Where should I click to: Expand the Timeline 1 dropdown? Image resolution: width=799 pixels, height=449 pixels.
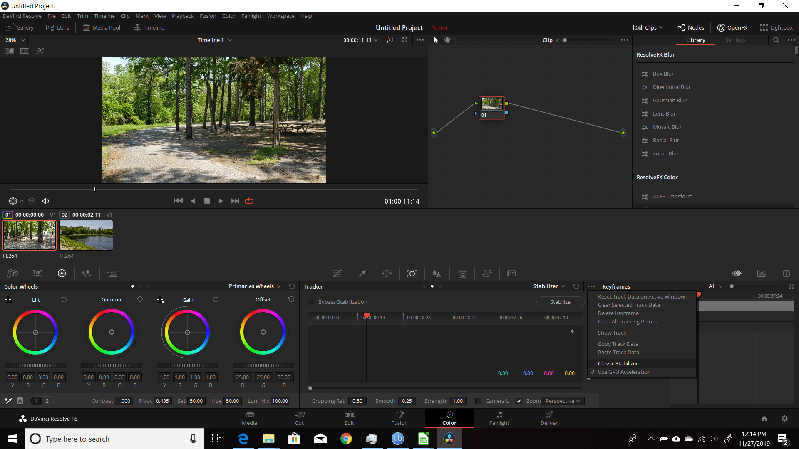coord(230,40)
